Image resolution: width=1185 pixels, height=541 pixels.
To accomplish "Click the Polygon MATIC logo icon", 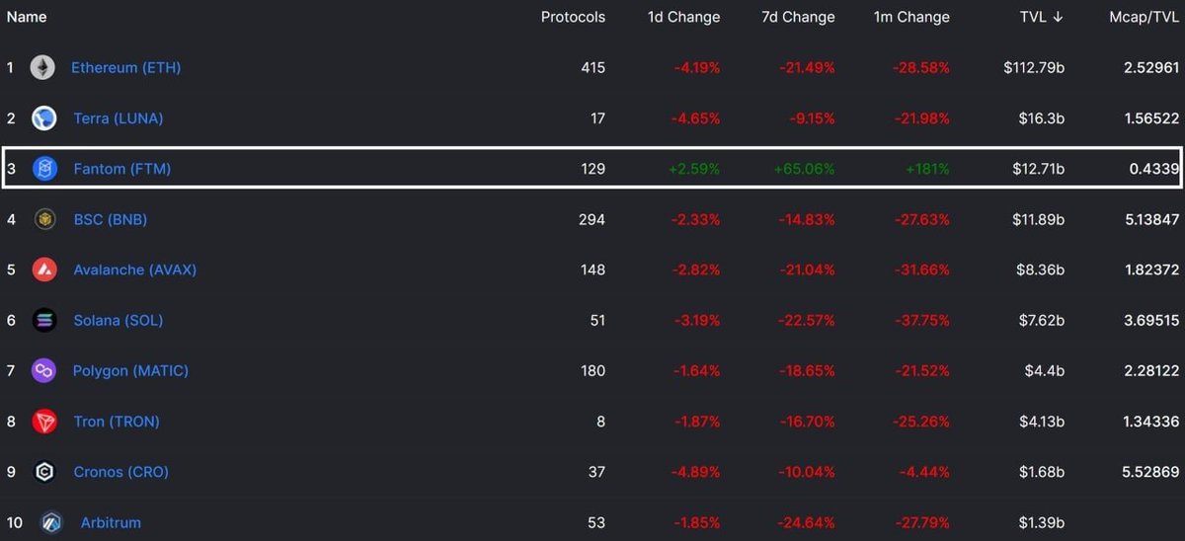I will (x=44, y=371).
